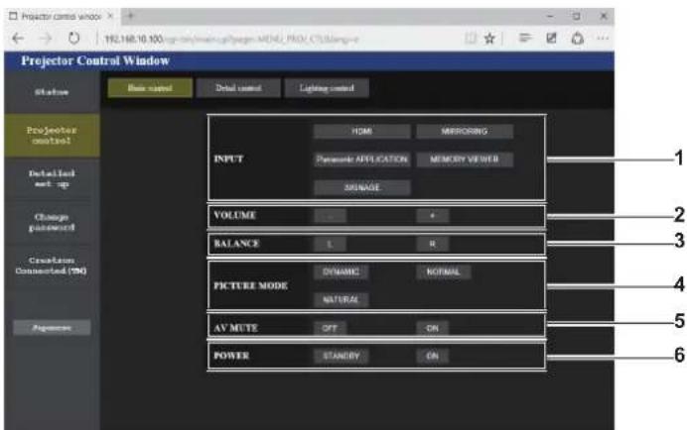687x430 pixels.
Task: Turn AV MUTE off
Action: 330,328
